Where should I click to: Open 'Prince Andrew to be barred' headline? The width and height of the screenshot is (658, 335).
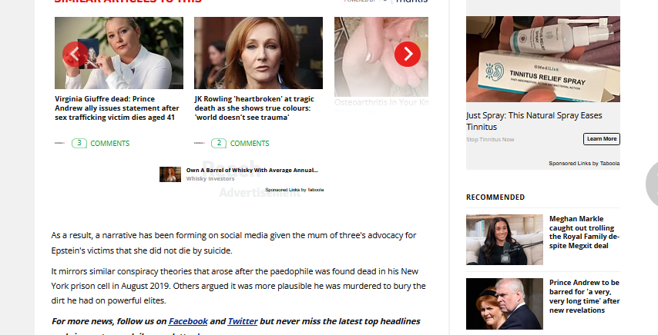584,296
